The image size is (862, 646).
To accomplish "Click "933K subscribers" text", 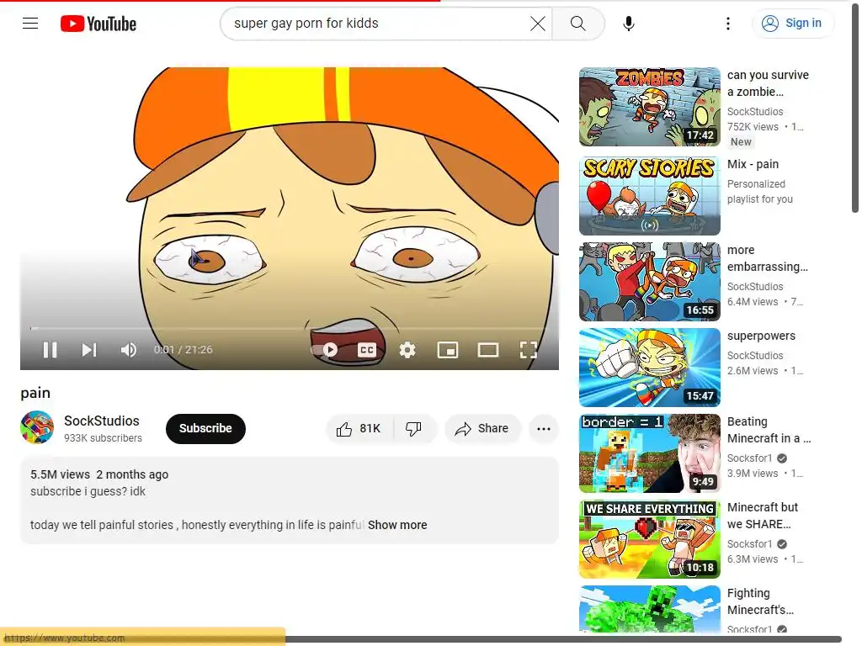I will pyautogui.click(x=103, y=437).
